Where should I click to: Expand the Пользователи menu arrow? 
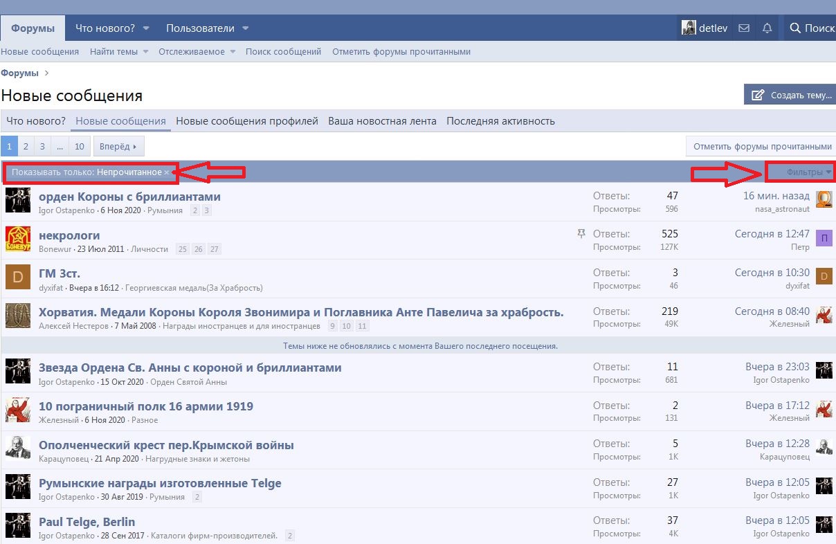click(246, 28)
